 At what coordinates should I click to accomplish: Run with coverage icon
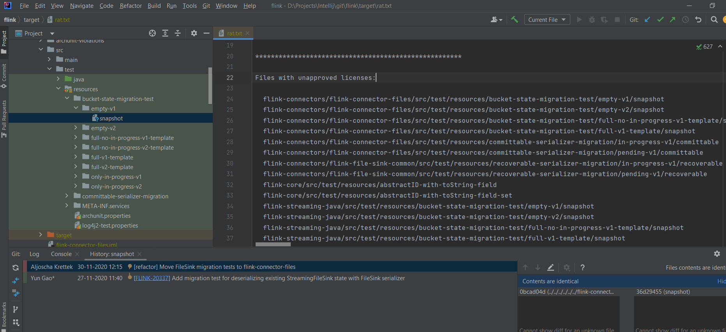click(x=604, y=19)
